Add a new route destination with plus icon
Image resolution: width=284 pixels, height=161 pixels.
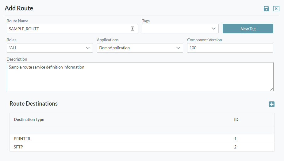tap(271, 104)
